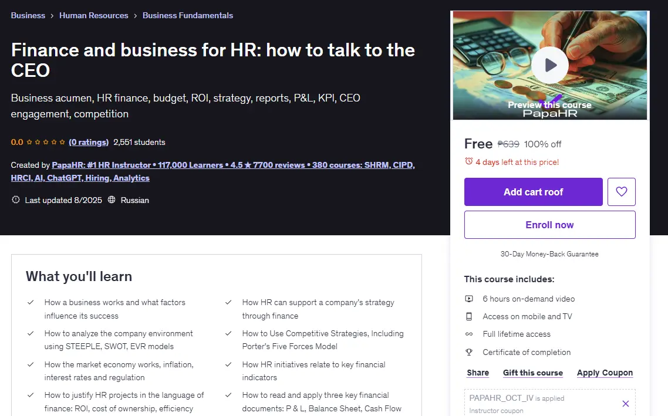Viewport: 668px width, 416px height.
Task: Click the 'What you'll learn' heading
Action: coord(79,276)
